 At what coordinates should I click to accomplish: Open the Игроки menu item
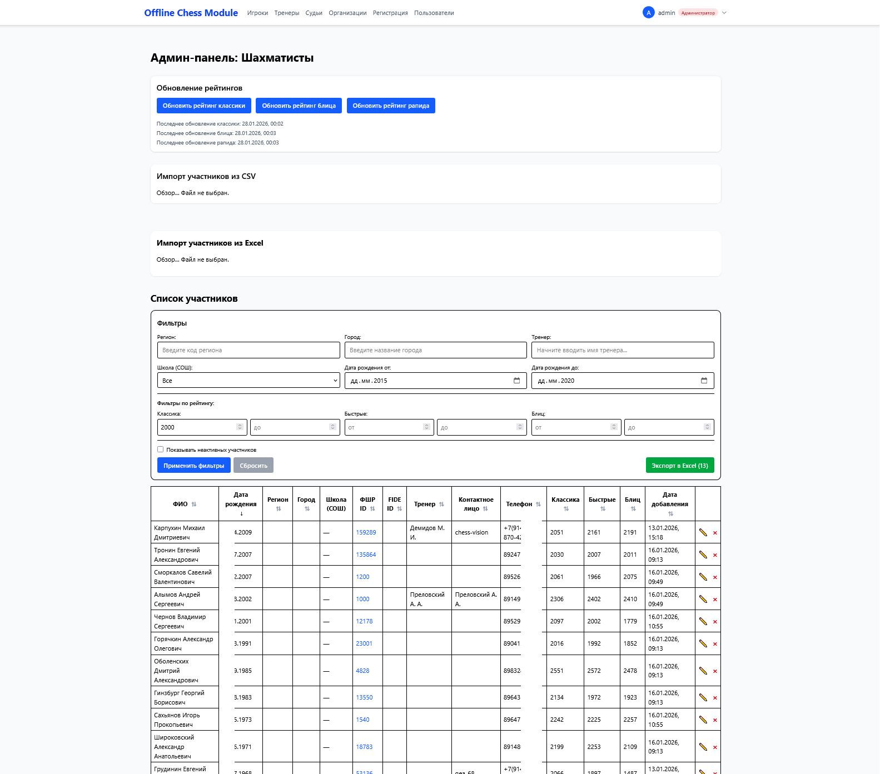(x=257, y=13)
